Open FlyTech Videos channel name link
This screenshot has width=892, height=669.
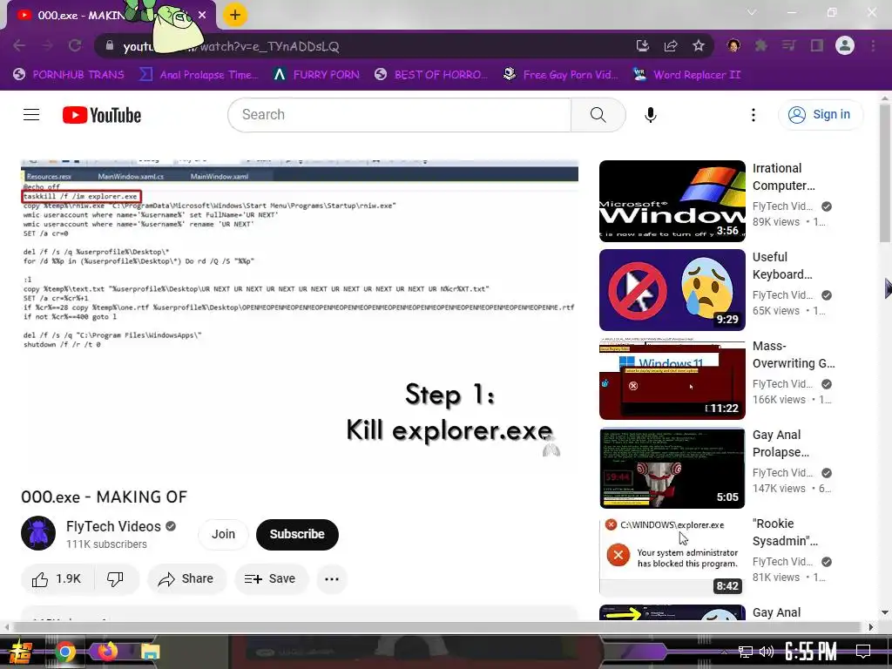coord(113,527)
